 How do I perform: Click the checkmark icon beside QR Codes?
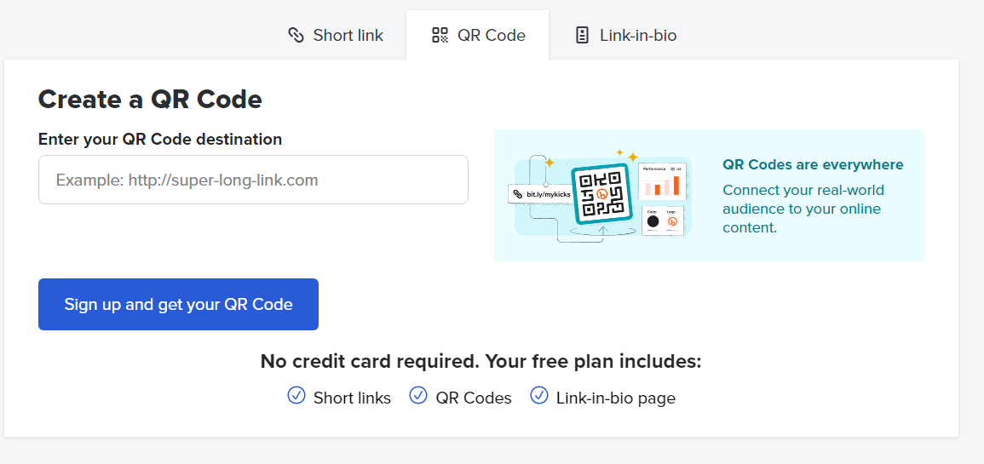coord(418,396)
